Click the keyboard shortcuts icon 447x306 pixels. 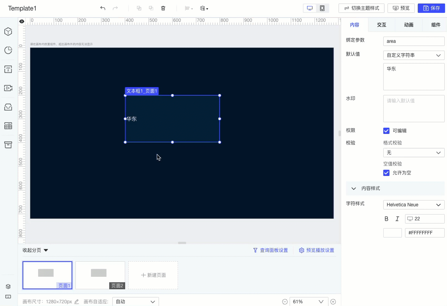coord(8,297)
